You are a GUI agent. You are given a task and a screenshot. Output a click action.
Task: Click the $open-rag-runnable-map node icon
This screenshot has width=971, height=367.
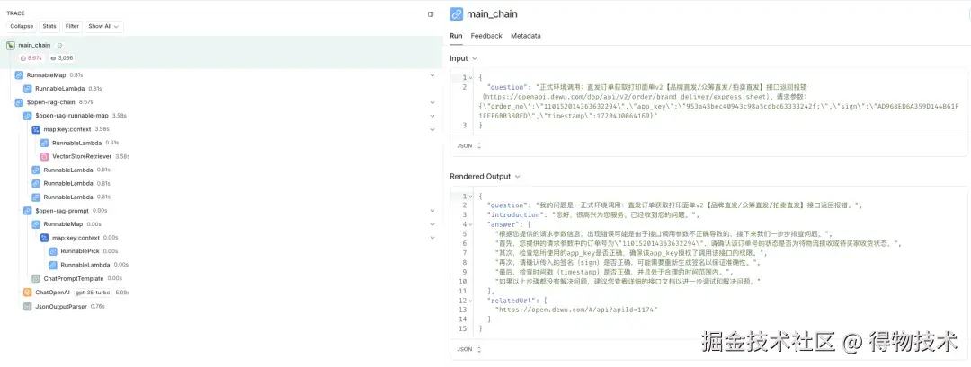(28, 116)
